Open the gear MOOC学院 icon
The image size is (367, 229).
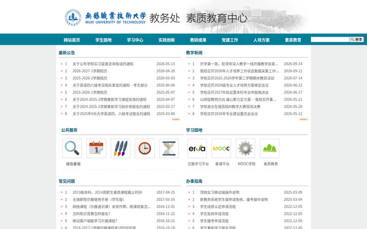[x=245, y=148]
